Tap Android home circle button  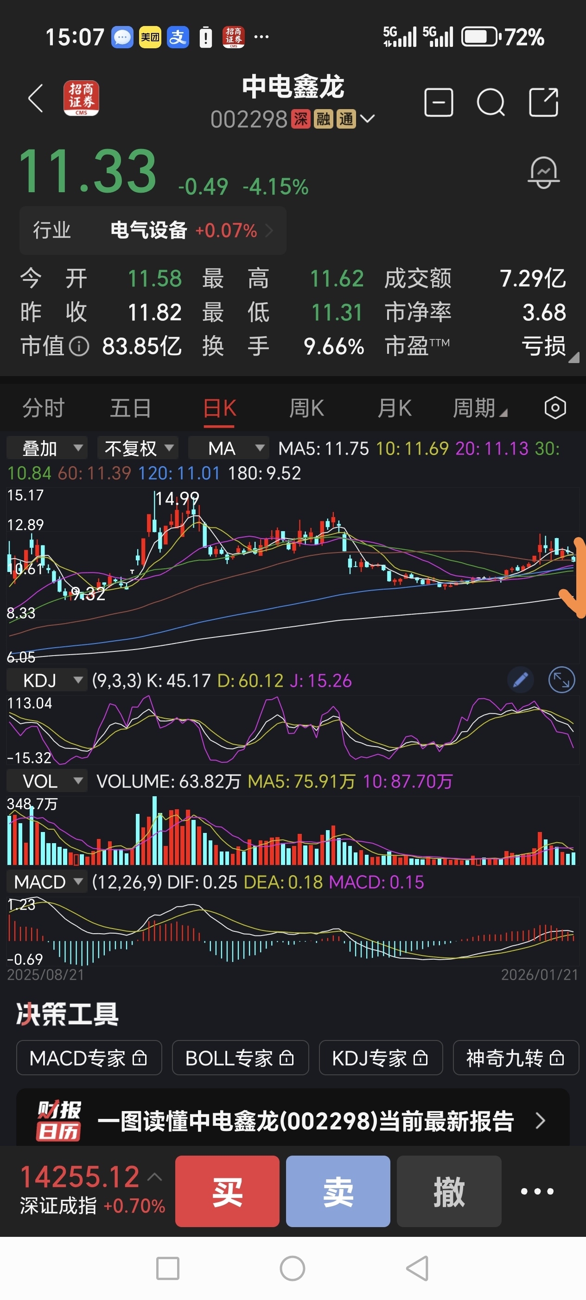tap(293, 1268)
